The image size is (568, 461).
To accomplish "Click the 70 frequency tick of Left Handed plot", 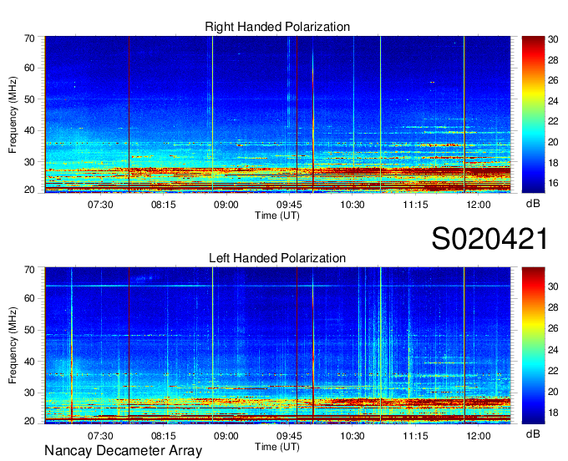I will 29,270.
